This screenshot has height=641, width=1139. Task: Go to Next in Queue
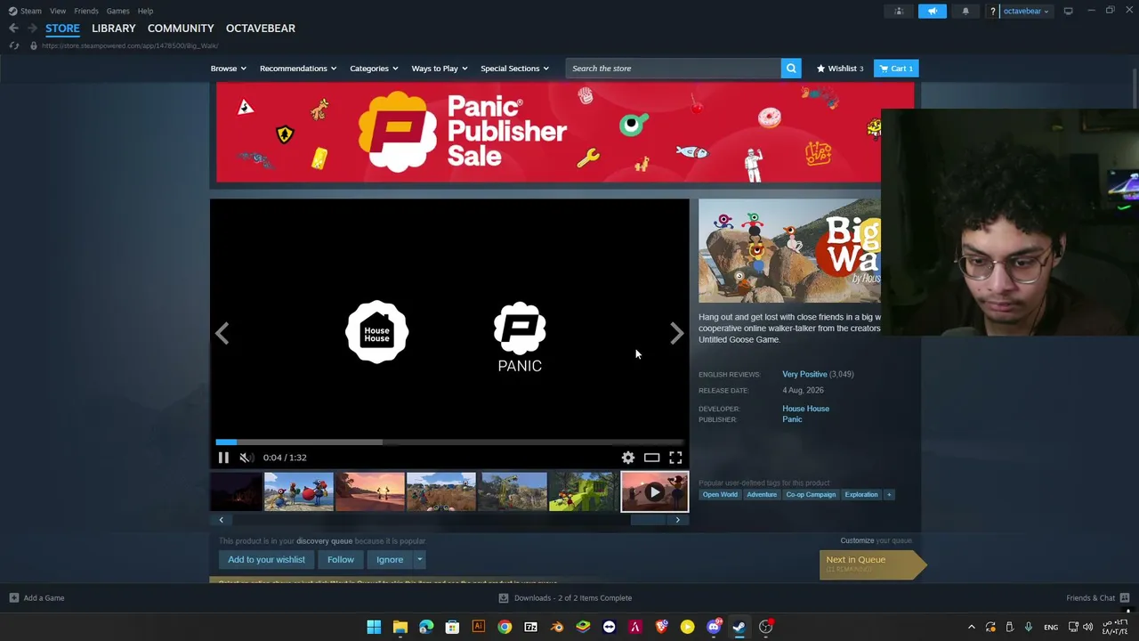coord(872,564)
